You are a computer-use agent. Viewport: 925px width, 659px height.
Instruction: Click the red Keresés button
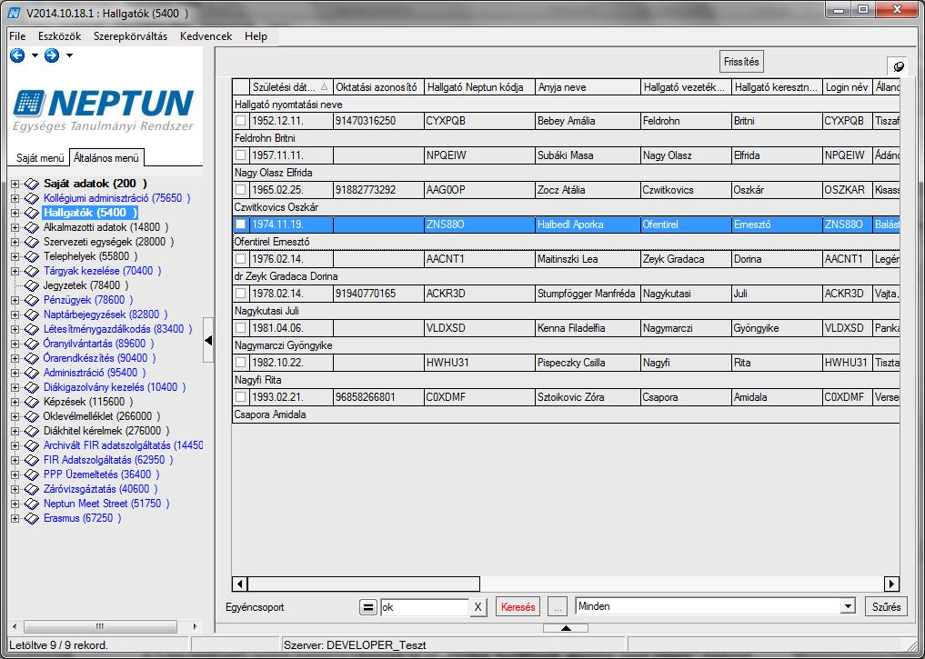(x=518, y=607)
